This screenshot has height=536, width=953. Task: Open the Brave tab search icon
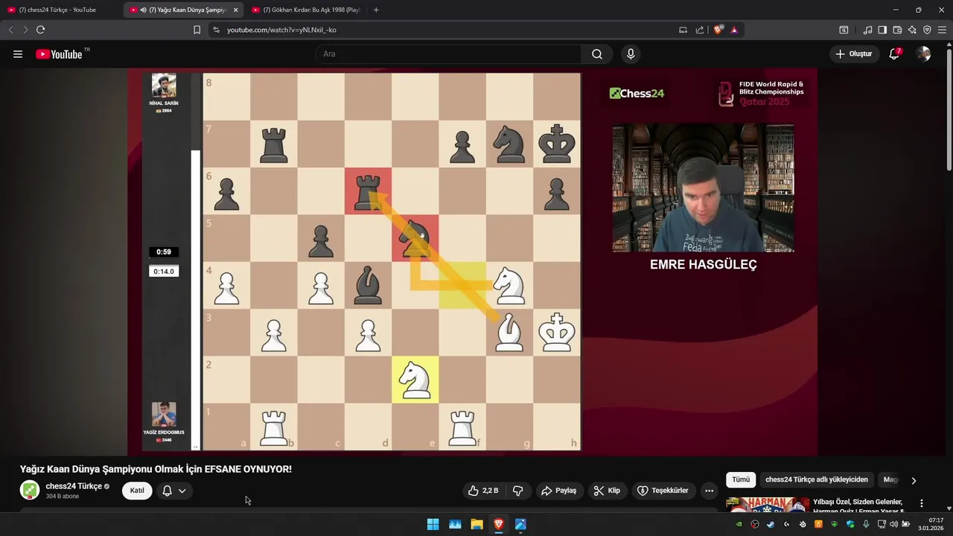[844, 30]
